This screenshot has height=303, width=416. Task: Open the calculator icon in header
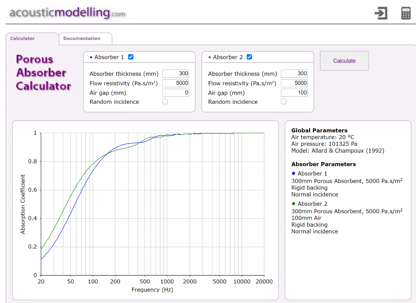405,13
